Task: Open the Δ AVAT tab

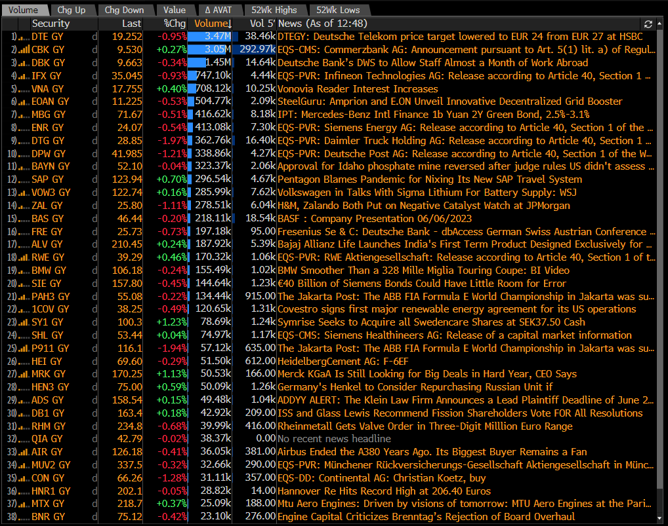Action: (218, 10)
